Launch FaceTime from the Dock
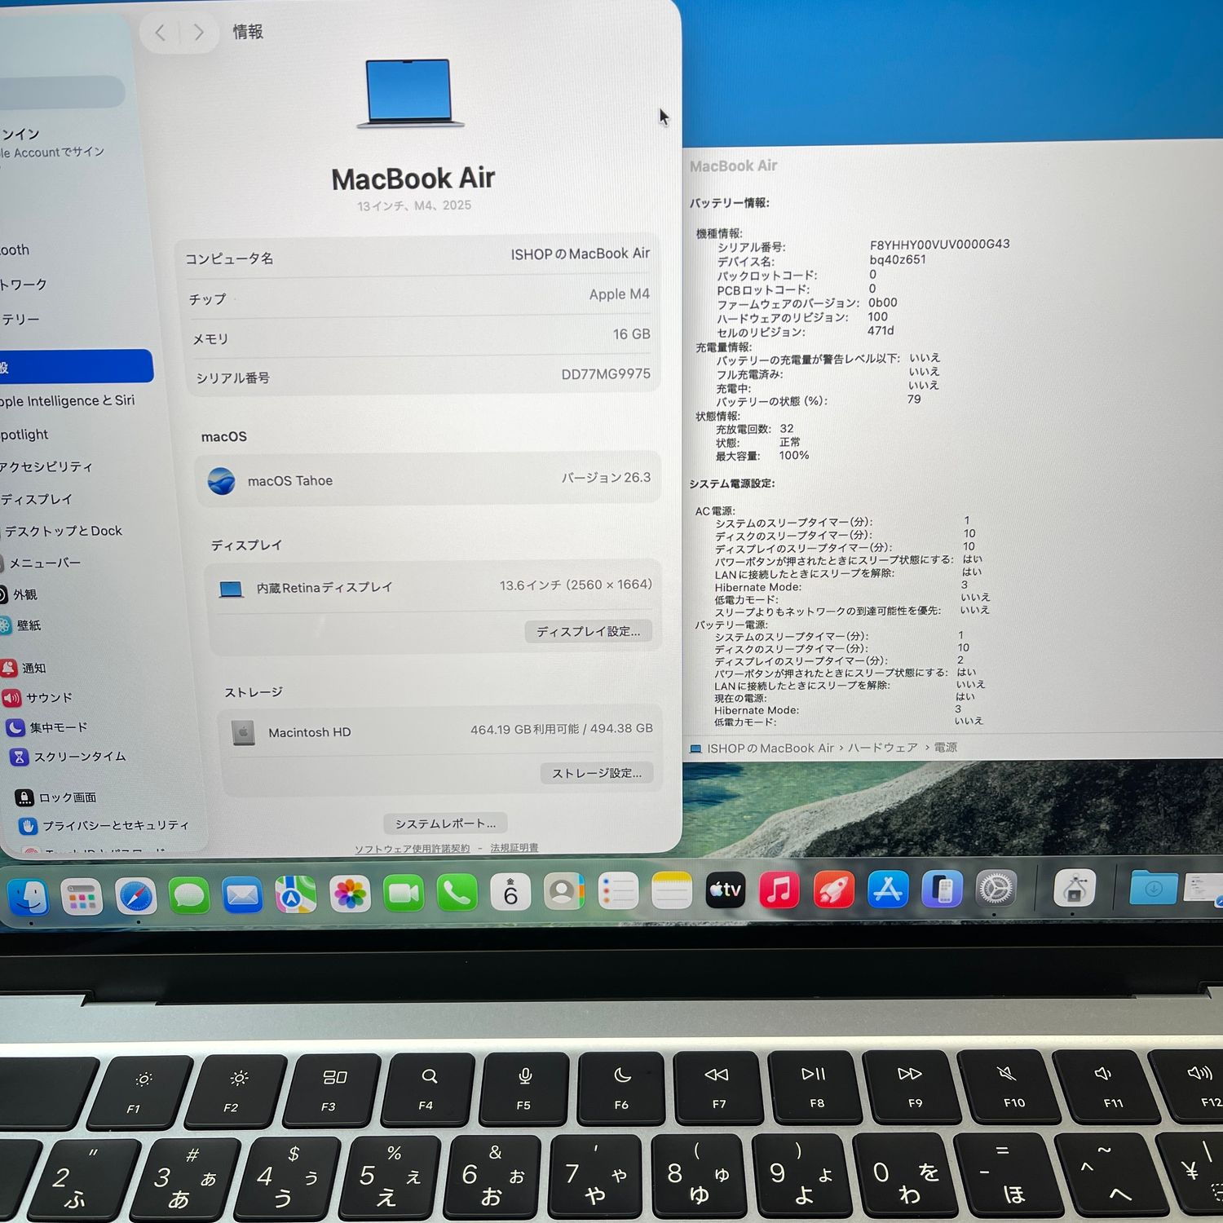The image size is (1223, 1223). (x=404, y=894)
